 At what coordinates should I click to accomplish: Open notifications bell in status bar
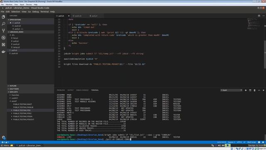(x=263, y=142)
